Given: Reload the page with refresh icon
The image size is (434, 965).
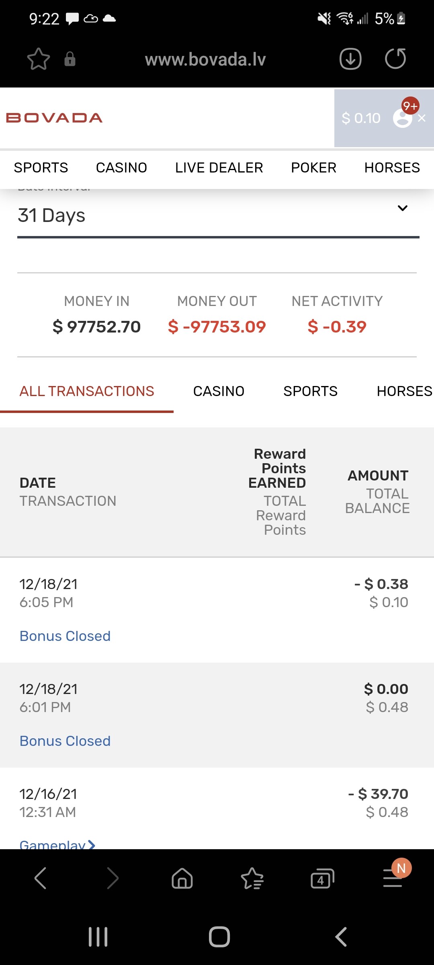Looking at the screenshot, I should coord(395,59).
